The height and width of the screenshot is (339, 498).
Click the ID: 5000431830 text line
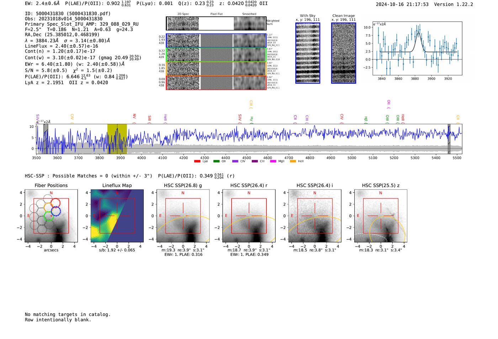tap(68, 14)
